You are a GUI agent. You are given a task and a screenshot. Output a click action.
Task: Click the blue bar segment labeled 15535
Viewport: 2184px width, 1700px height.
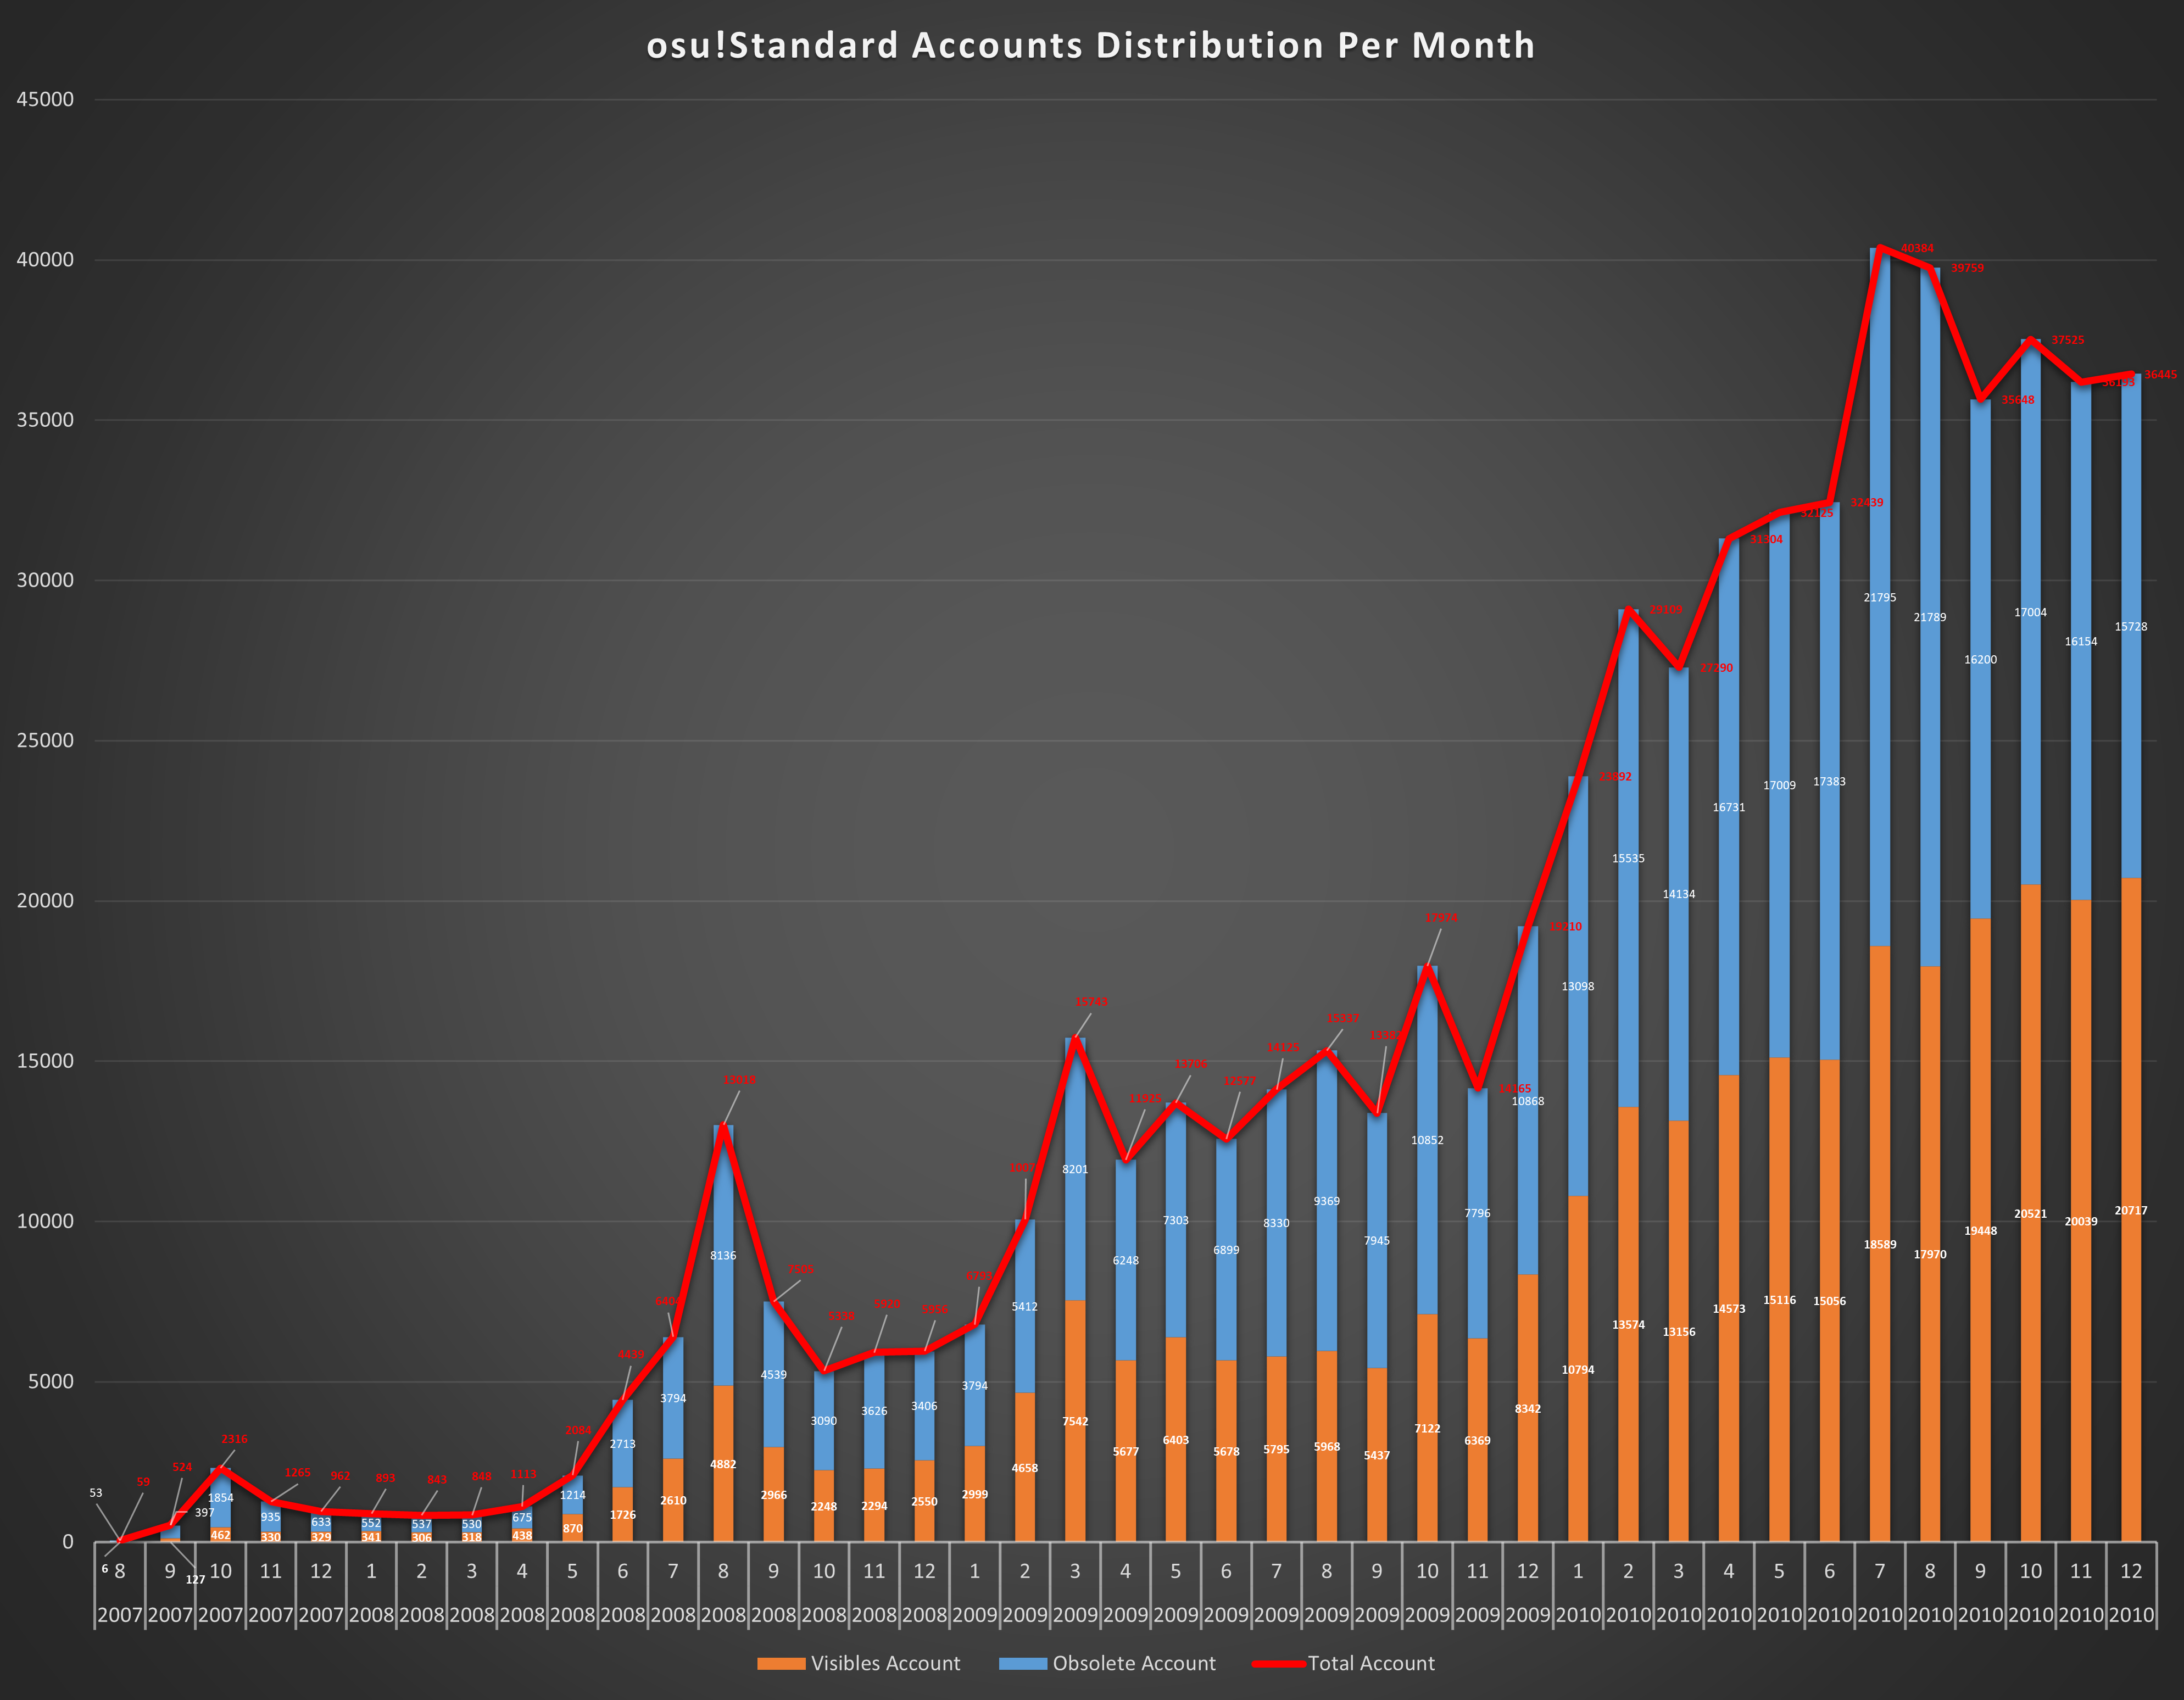pos(1628,950)
